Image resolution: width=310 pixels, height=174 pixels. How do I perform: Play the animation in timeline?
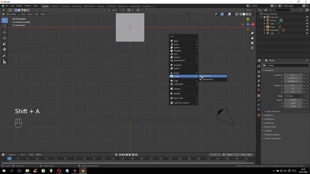click(130, 155)
